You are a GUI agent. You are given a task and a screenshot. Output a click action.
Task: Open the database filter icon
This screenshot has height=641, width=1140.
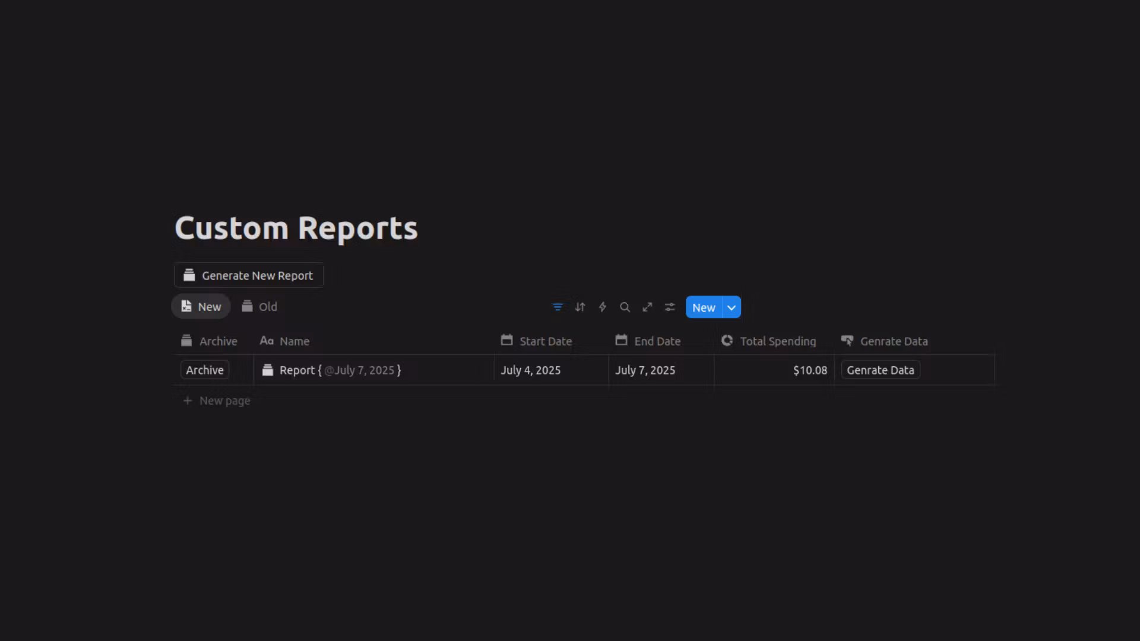tap(557, 307)
